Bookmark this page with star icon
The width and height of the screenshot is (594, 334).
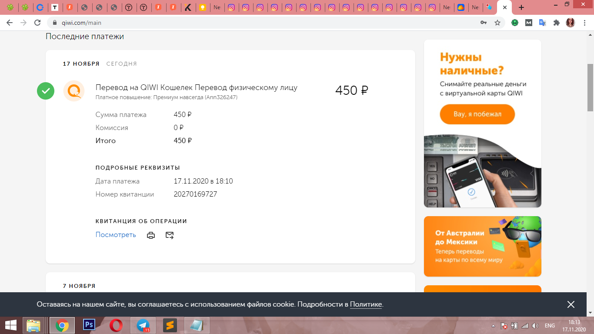(x=497, y=23)
